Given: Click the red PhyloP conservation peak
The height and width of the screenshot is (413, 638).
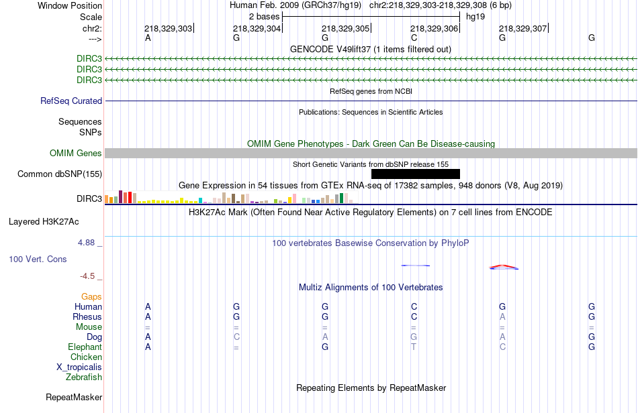Looking at the screenshot, I should pyautogui.click(x=504, y=267).
